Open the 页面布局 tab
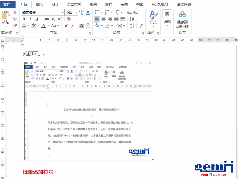The height and width of the screenshot is (179, 239). pos(74,4)
